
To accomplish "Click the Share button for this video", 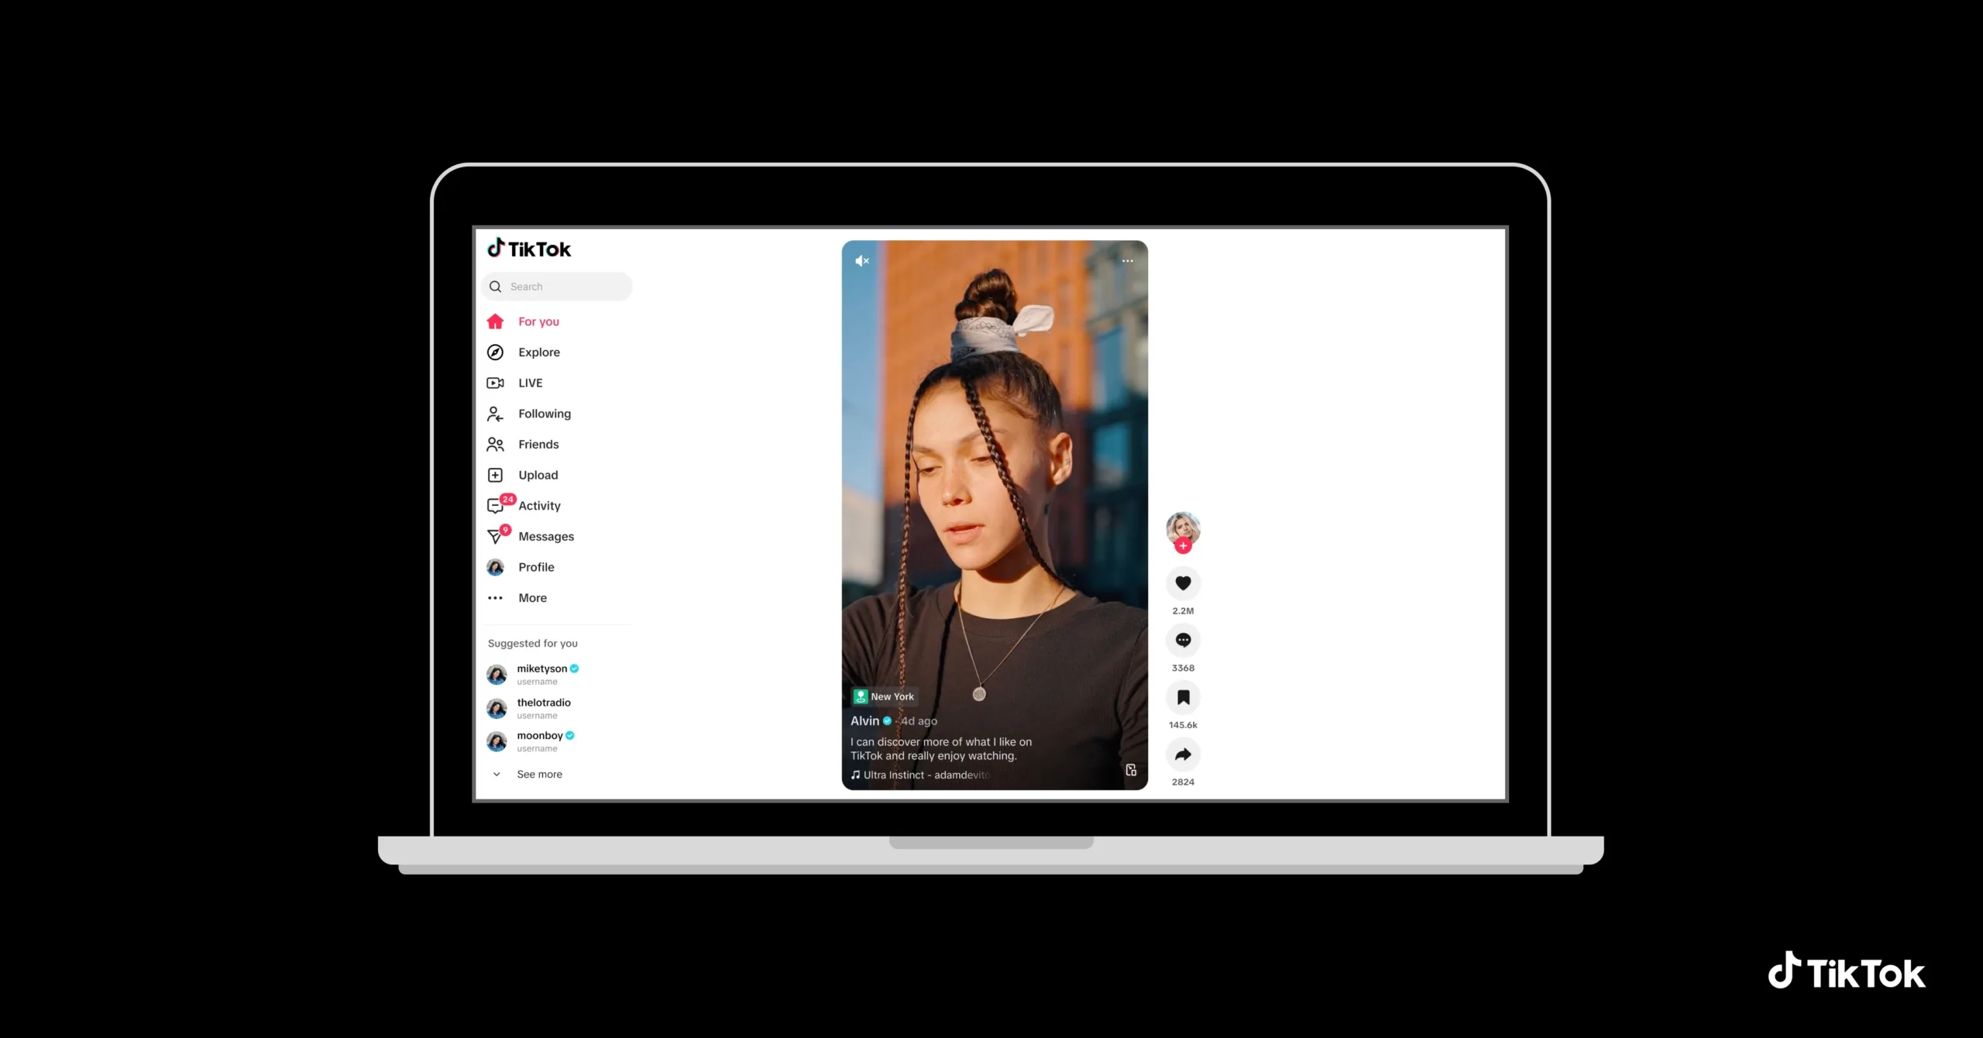I will click(1182, 753).
